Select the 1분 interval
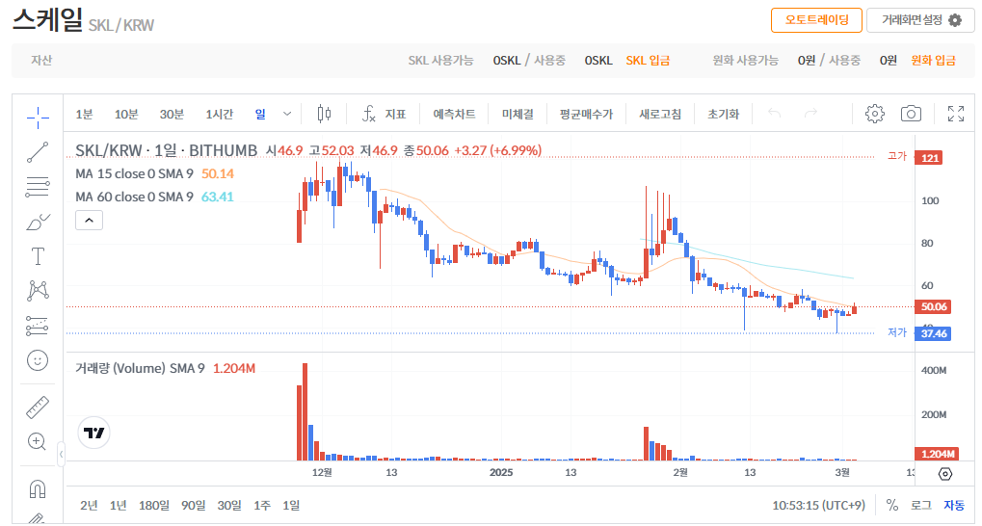The height and width of the screenshot is (526, 982). [x=84, y=114]
